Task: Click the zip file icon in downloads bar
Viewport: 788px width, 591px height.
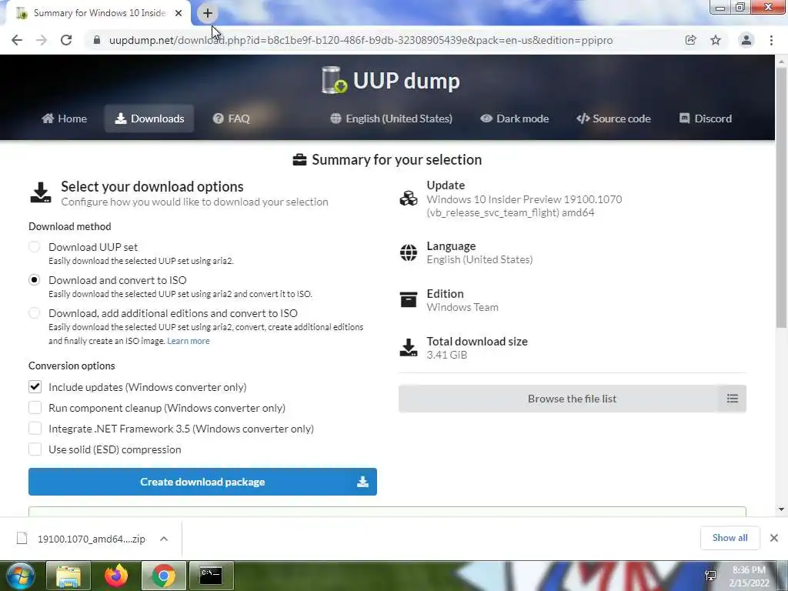Action: pyautogui.click(x=22, y=539)
